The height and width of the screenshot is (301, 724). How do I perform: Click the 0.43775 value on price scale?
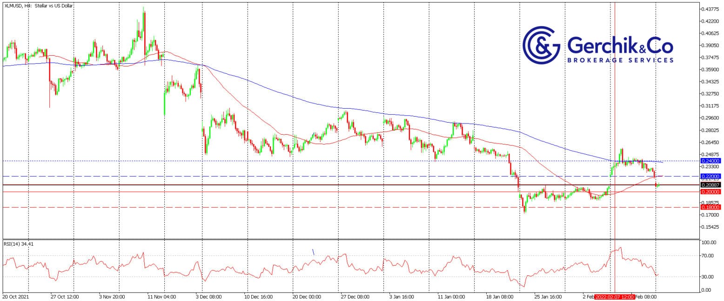(x=711, y=9)
